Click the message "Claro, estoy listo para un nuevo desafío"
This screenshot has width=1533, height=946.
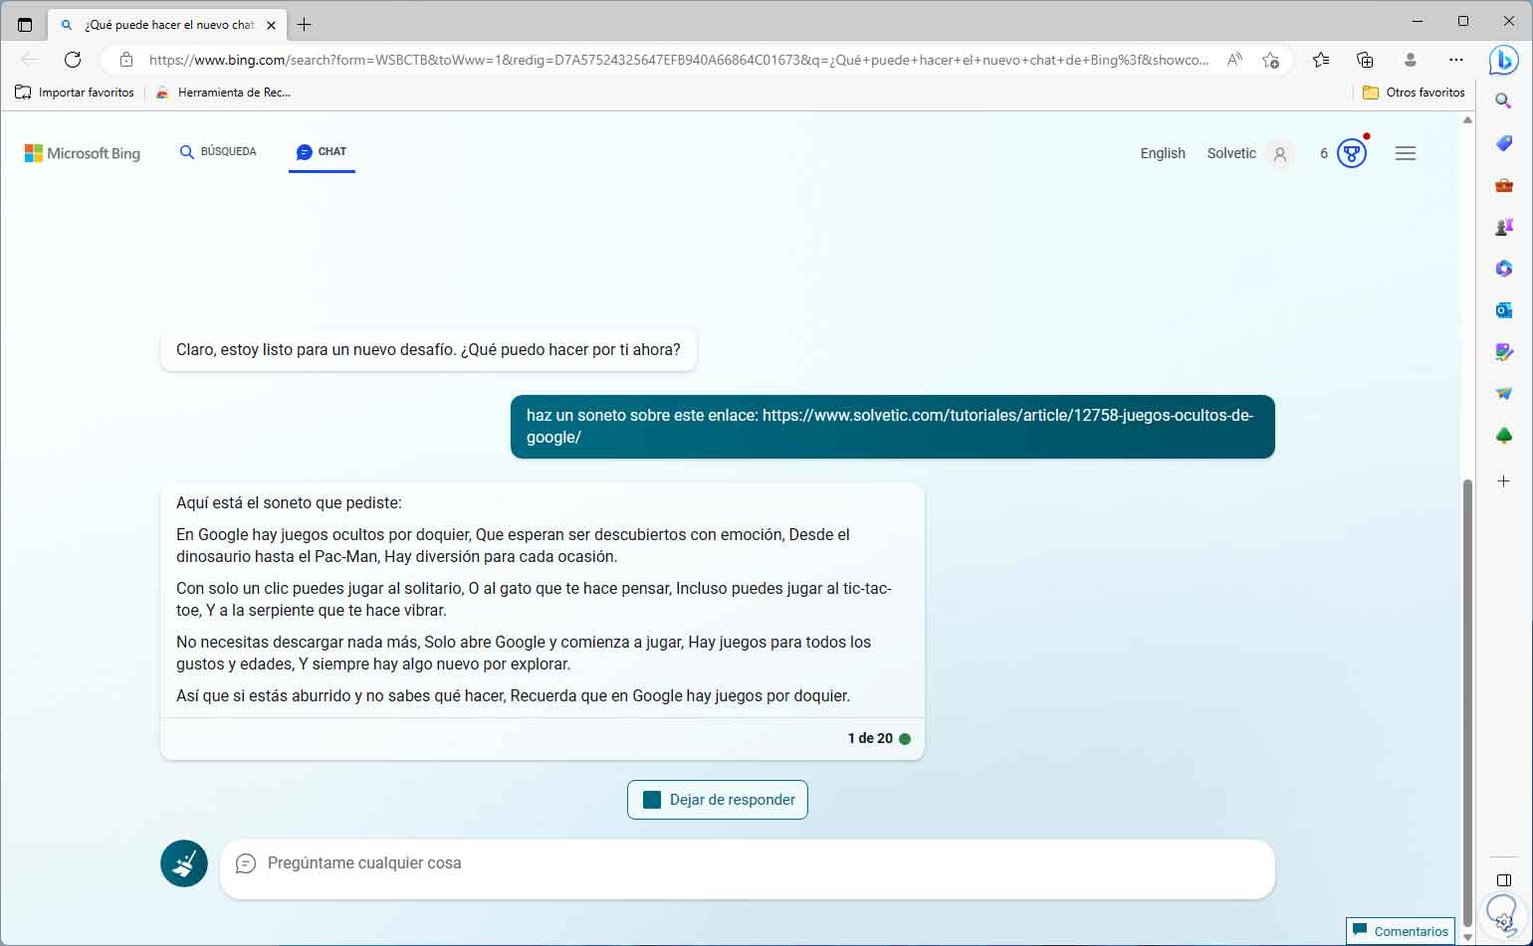pos(428,350)
